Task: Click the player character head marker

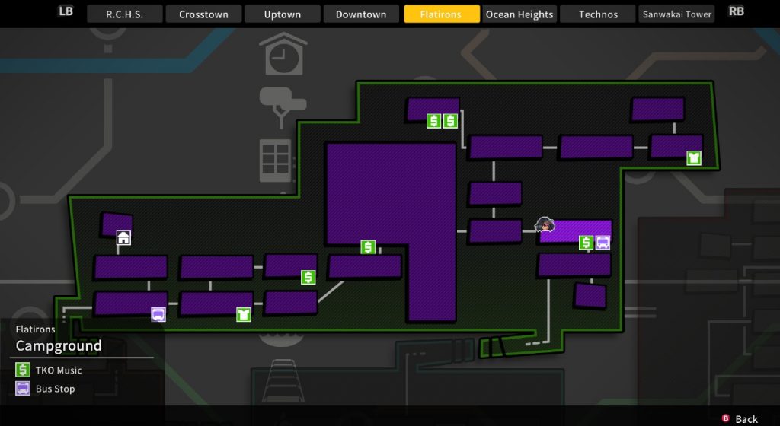Action: coord(545,224)
